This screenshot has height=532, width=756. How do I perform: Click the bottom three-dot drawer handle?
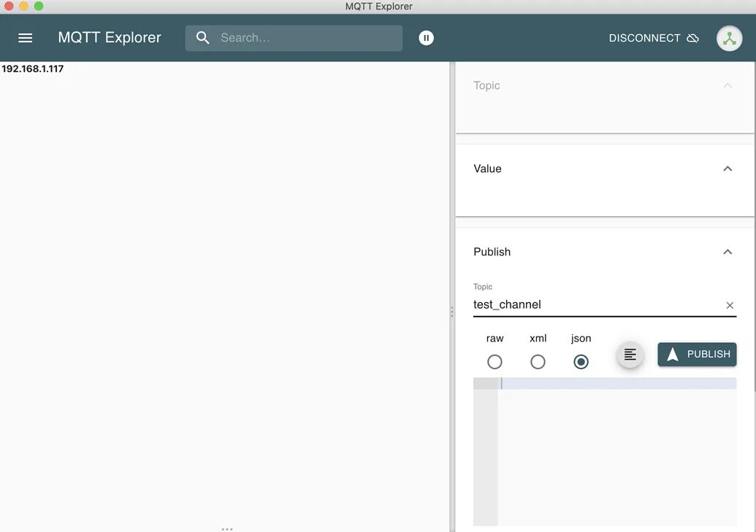click(x=227, y=529)
